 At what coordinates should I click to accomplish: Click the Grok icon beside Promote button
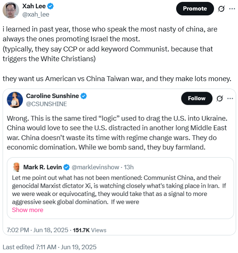221,9
